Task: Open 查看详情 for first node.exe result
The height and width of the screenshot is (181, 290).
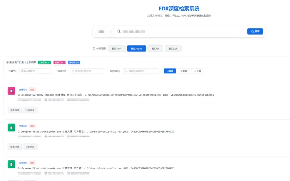Action: point(15,146)
